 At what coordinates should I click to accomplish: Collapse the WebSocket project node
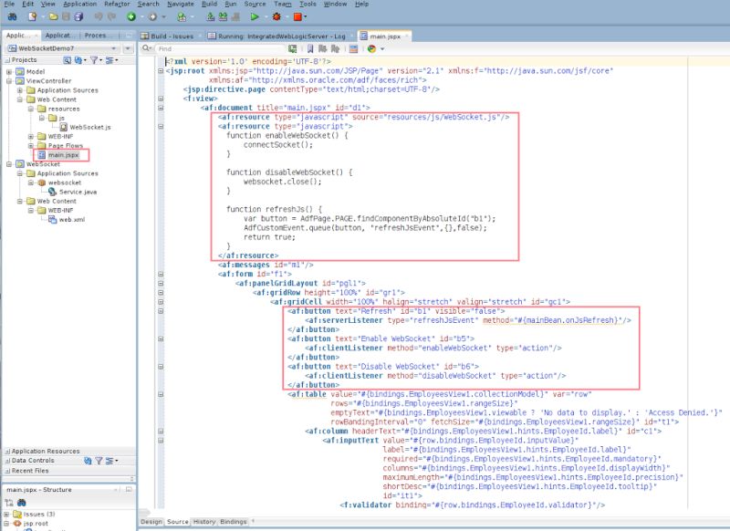pyautogui.click(x=9, y=164)
